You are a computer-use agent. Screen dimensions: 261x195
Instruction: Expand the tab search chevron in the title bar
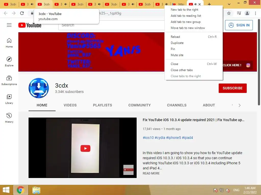tap(229, 4)
